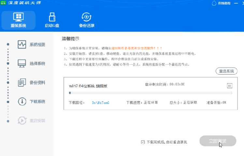The image size is (244, 156).
Task: Select the 系统检测 step label
Action: 37,45
